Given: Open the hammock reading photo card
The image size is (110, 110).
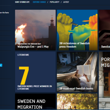Looking at the screenshot, I should pos(77,72).
